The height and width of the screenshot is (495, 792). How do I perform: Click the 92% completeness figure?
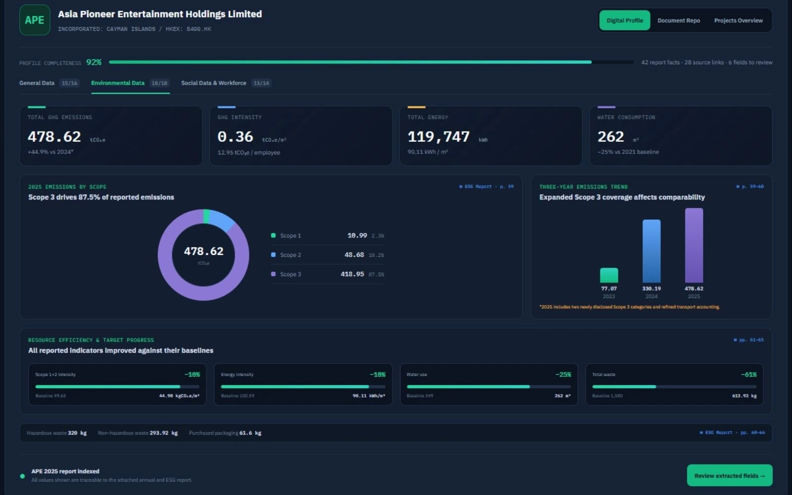[94, 62]
